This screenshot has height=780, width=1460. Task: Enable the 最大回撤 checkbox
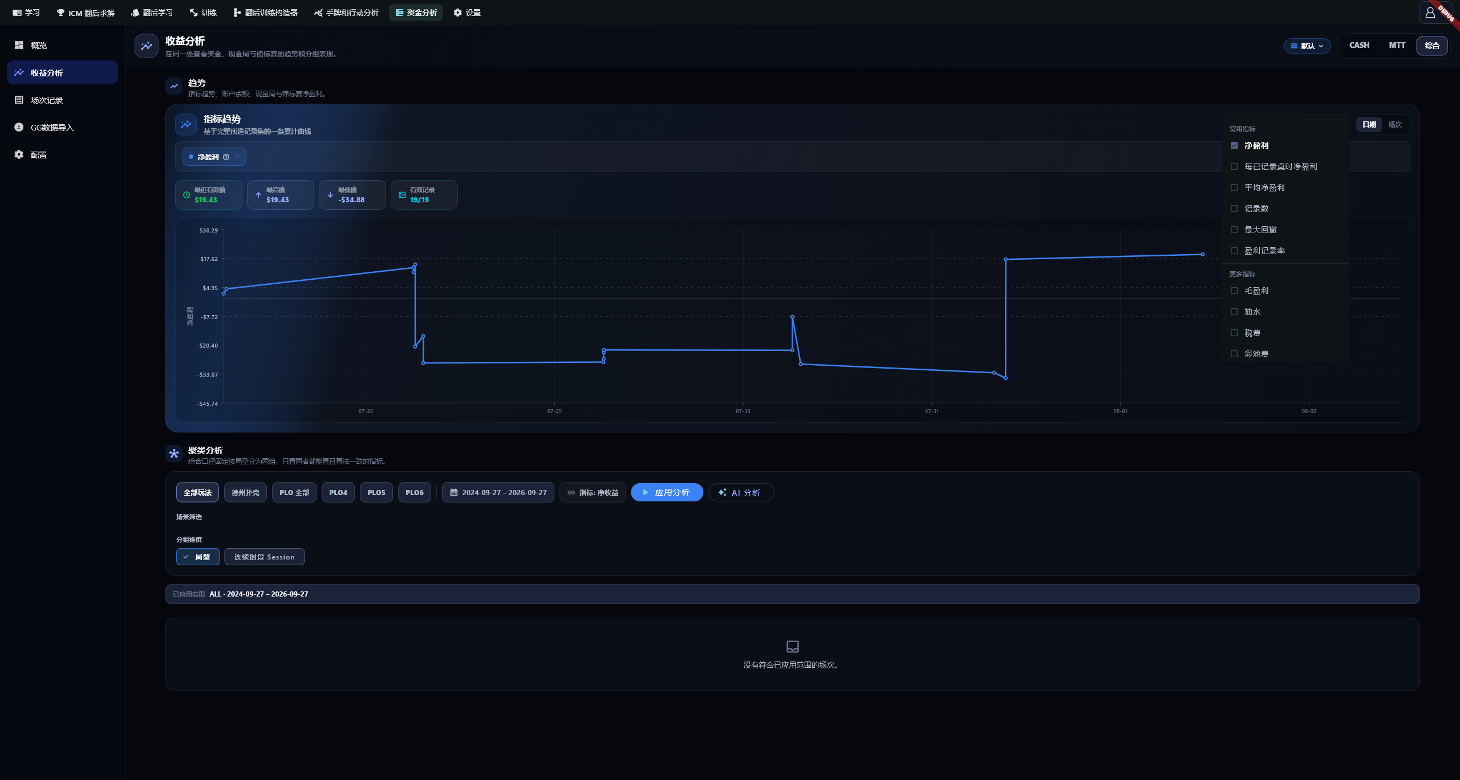(1234, 230)
